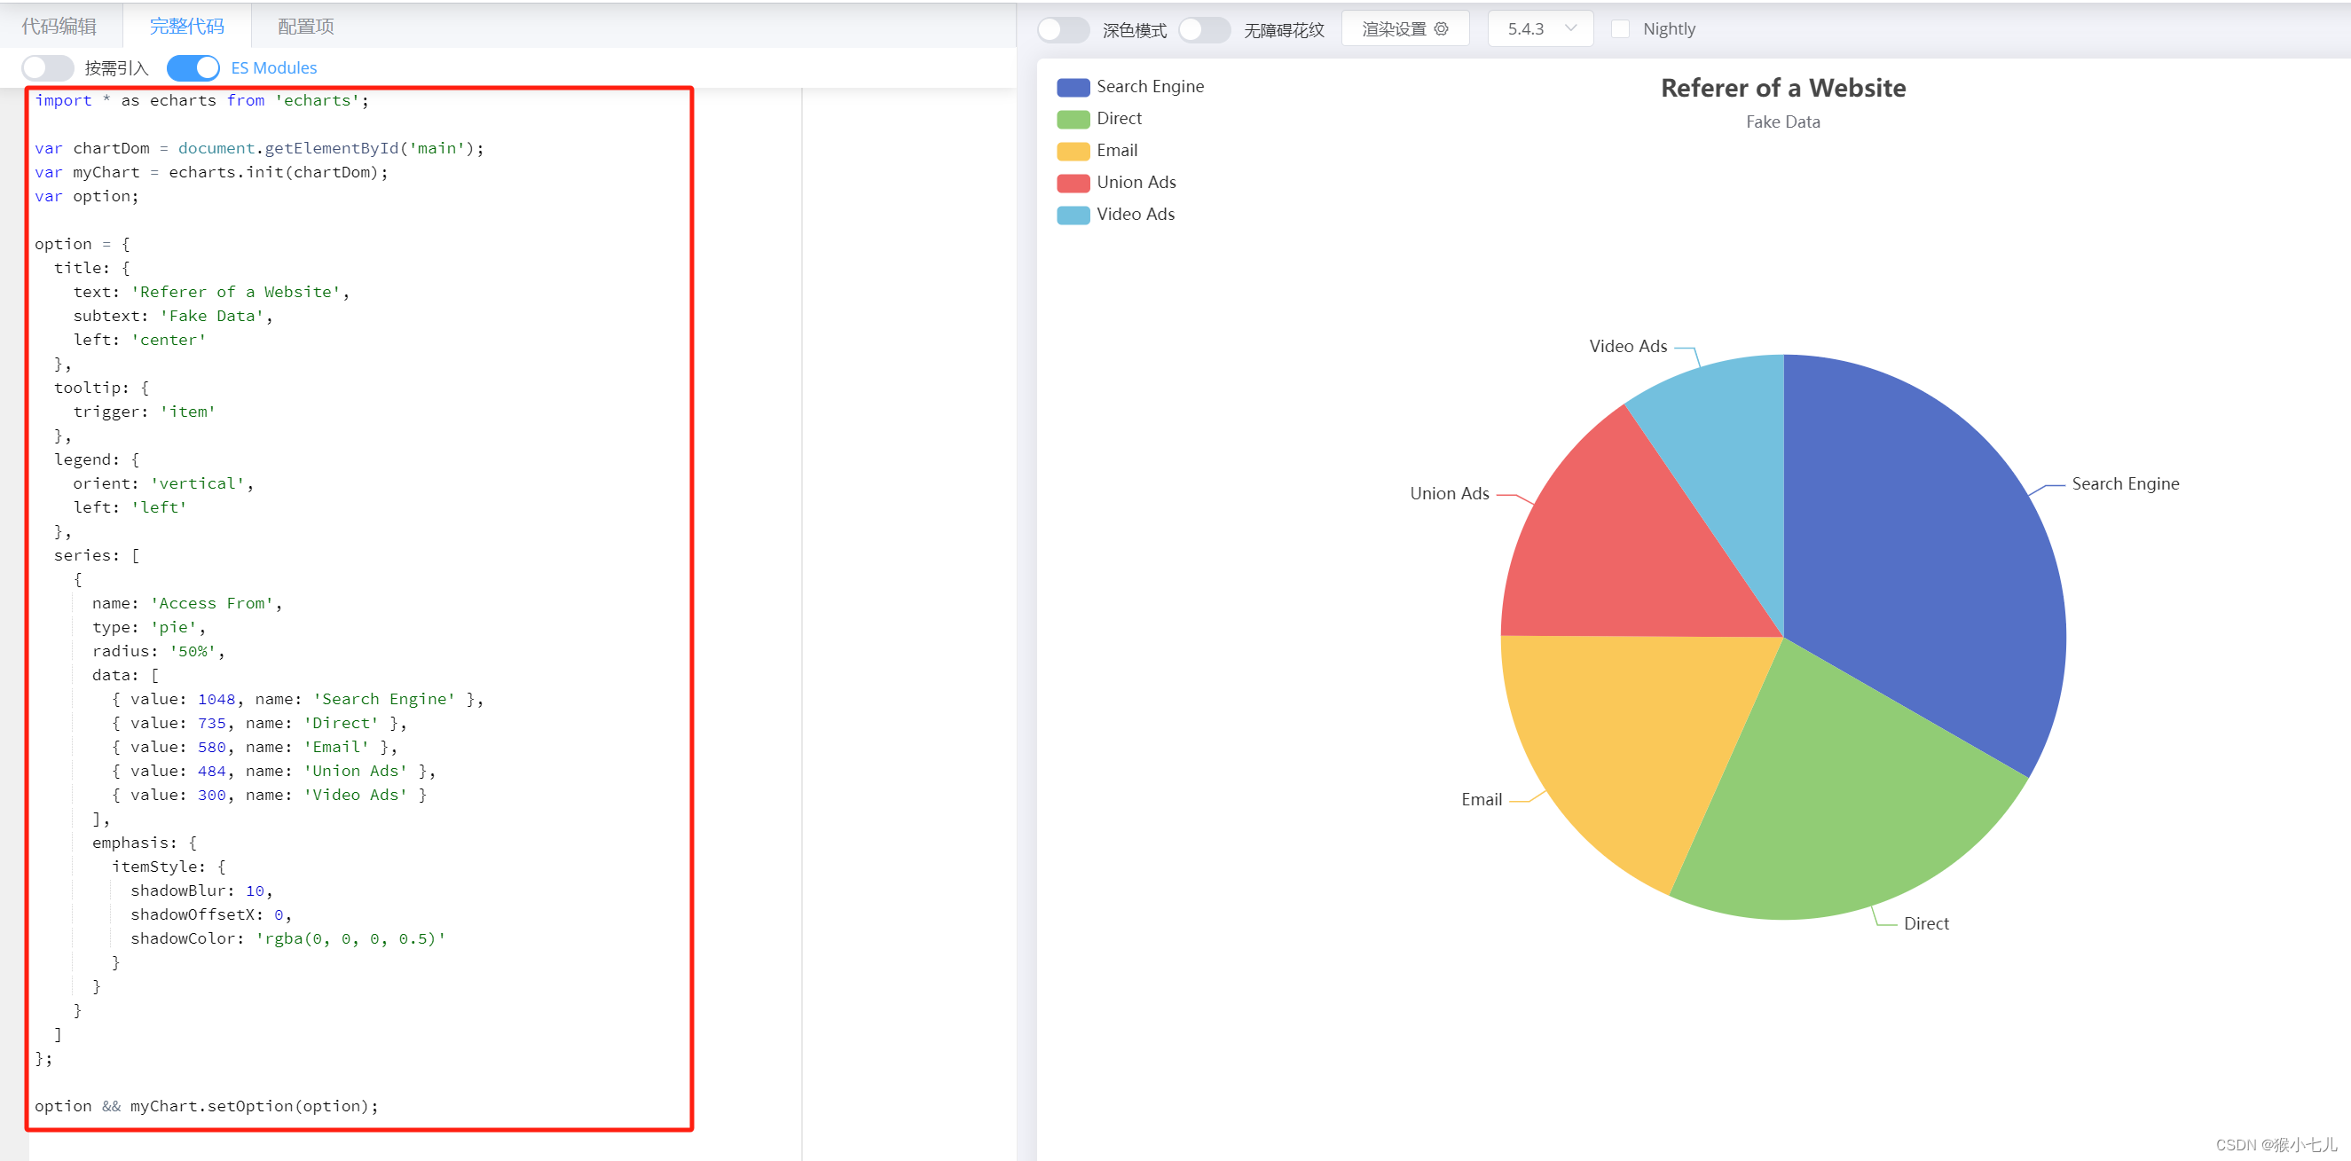Click the orient: 'vertical' code line
2351x1161 pixels.
pos(163,482)
